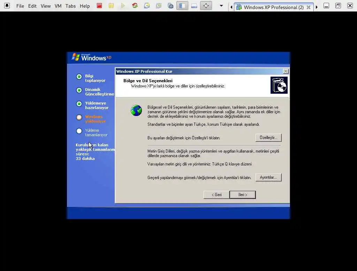Click the green play VM icon
Screen dimensions: 357x271
point(123,6)
